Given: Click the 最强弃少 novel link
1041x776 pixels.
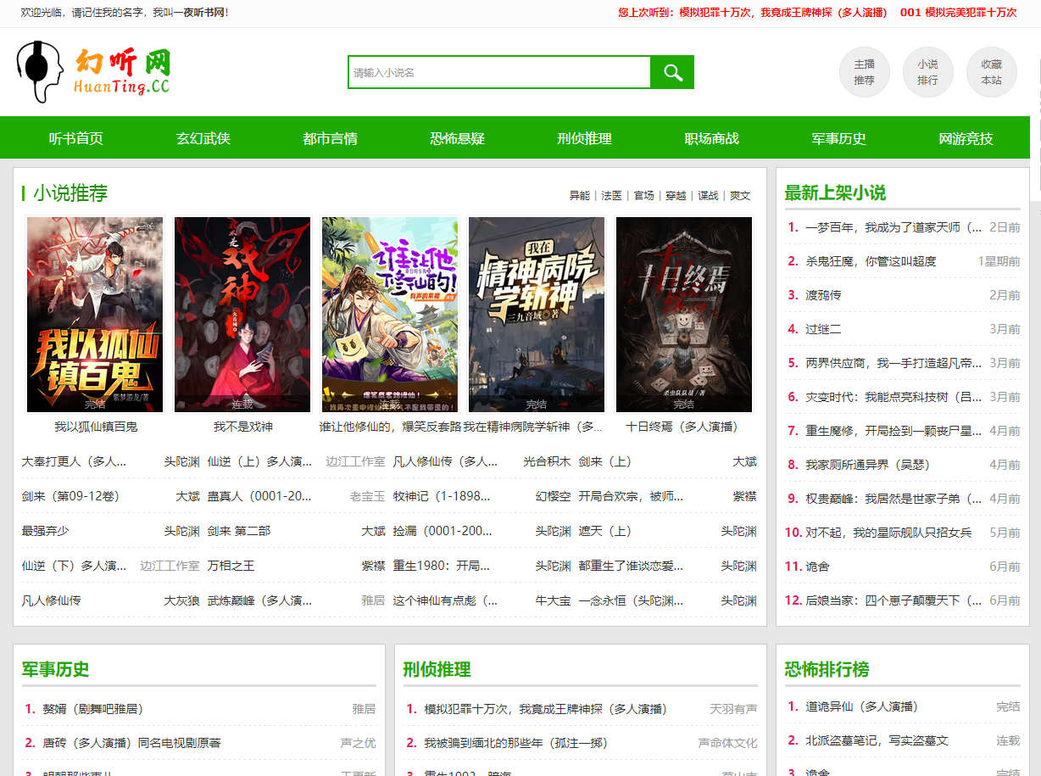Looking at the screenshot, I should 45,531.
